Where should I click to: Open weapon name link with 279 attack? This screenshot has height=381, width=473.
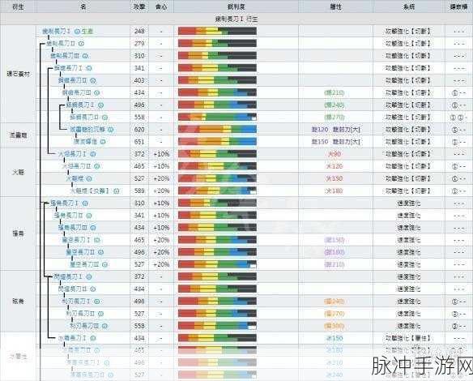(60, 44)
